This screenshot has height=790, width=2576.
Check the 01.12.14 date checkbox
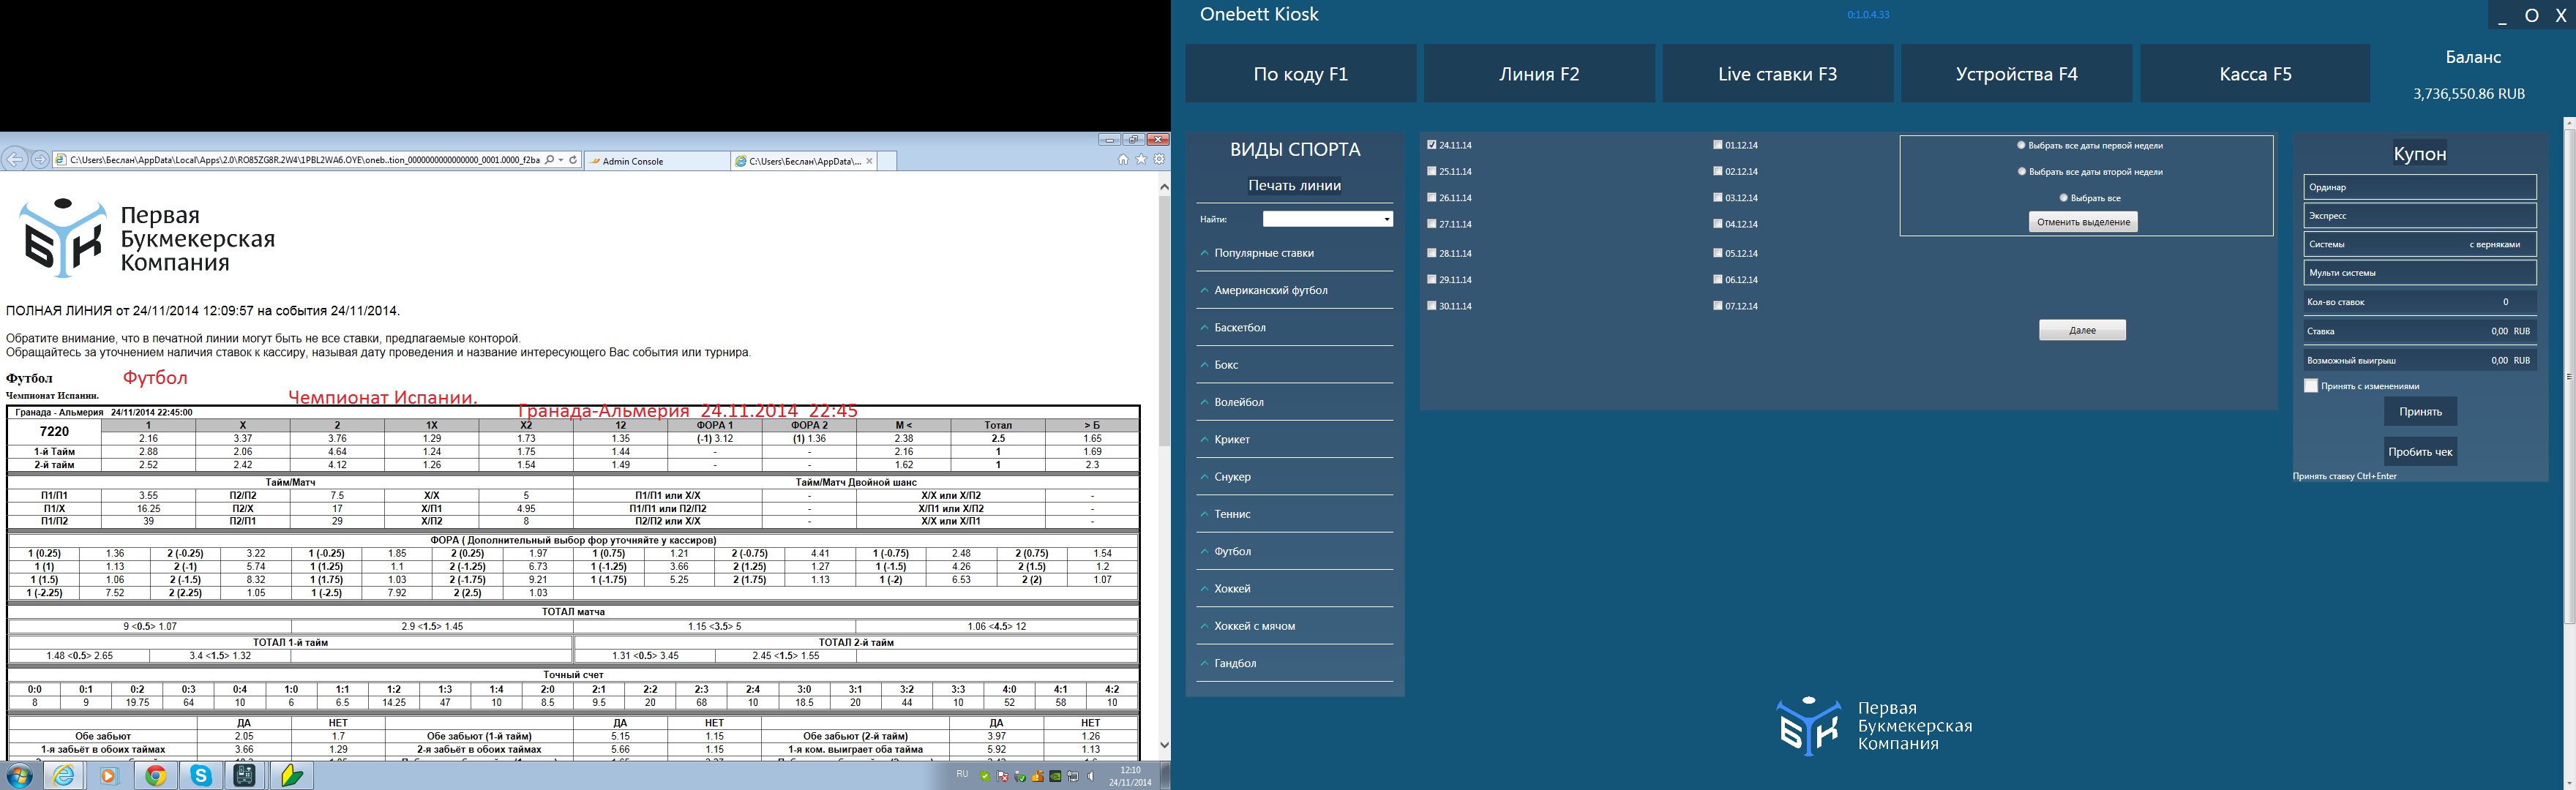click(x=1718, y=145)
